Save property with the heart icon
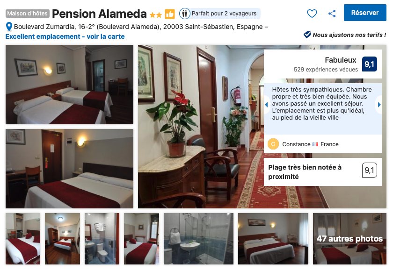The width and height of the screenshot is (393, 271). point(312,13)
